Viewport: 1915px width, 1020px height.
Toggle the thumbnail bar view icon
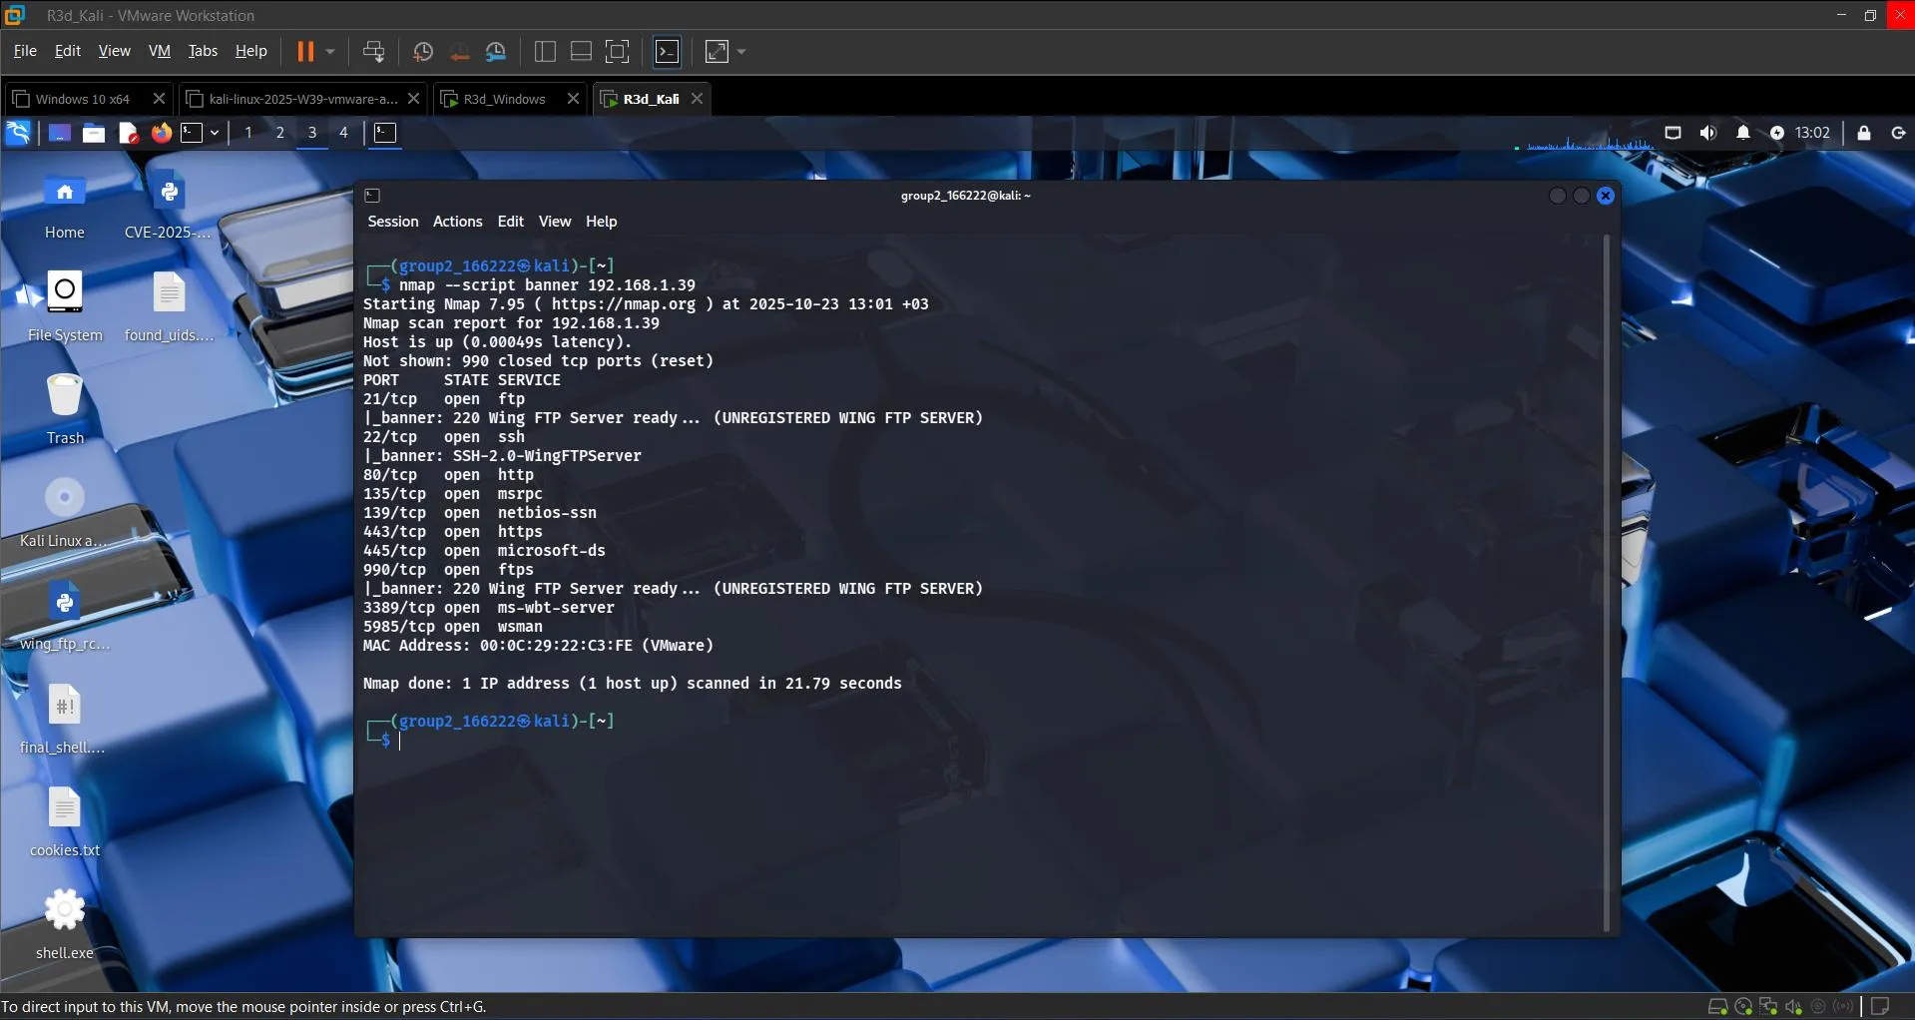coord(581,51)
